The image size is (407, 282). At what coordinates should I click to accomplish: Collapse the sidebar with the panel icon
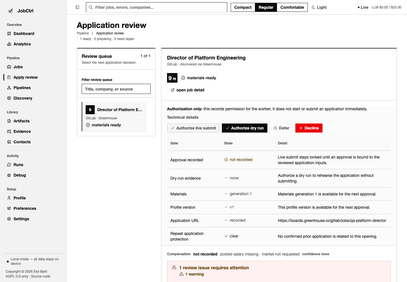(77, 7)
